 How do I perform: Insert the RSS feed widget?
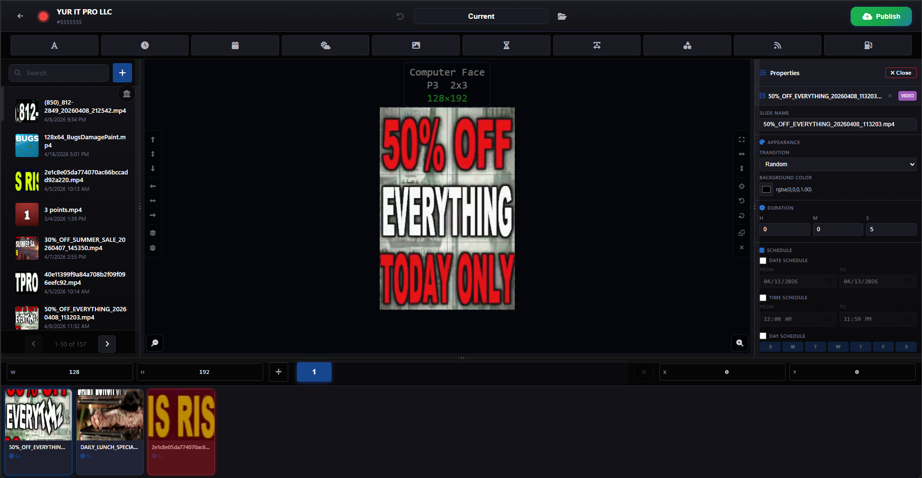pos(777,45)
